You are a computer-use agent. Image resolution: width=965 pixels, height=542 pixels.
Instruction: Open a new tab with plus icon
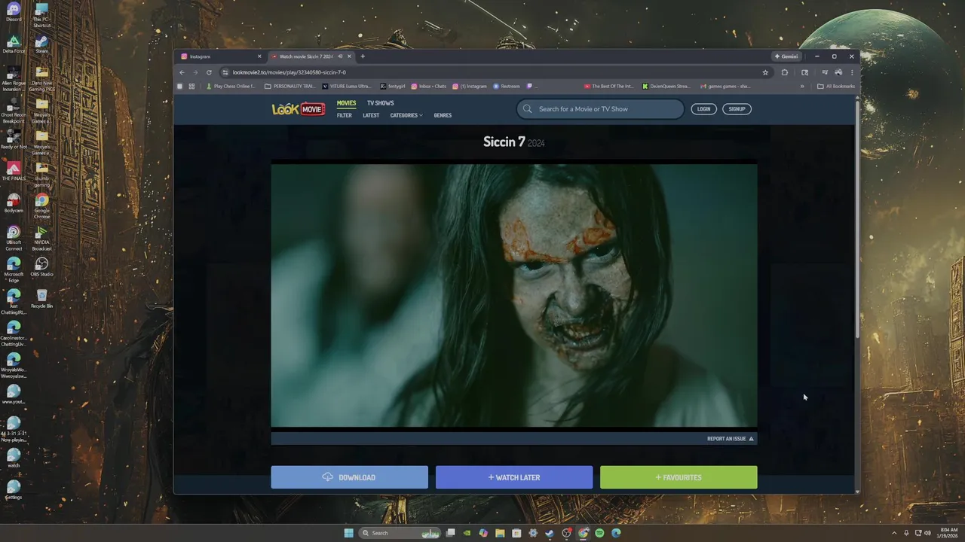(x=363, y=56)
